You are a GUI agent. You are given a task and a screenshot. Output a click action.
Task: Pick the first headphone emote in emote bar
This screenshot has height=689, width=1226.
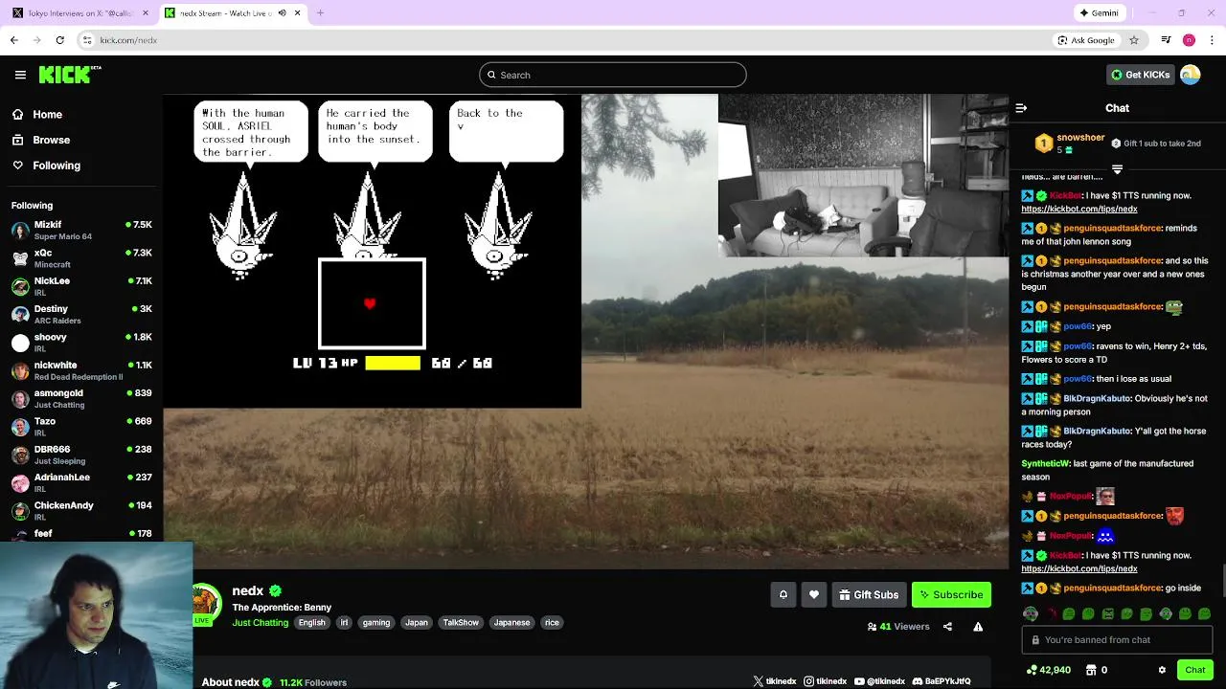pos(1030,613)
